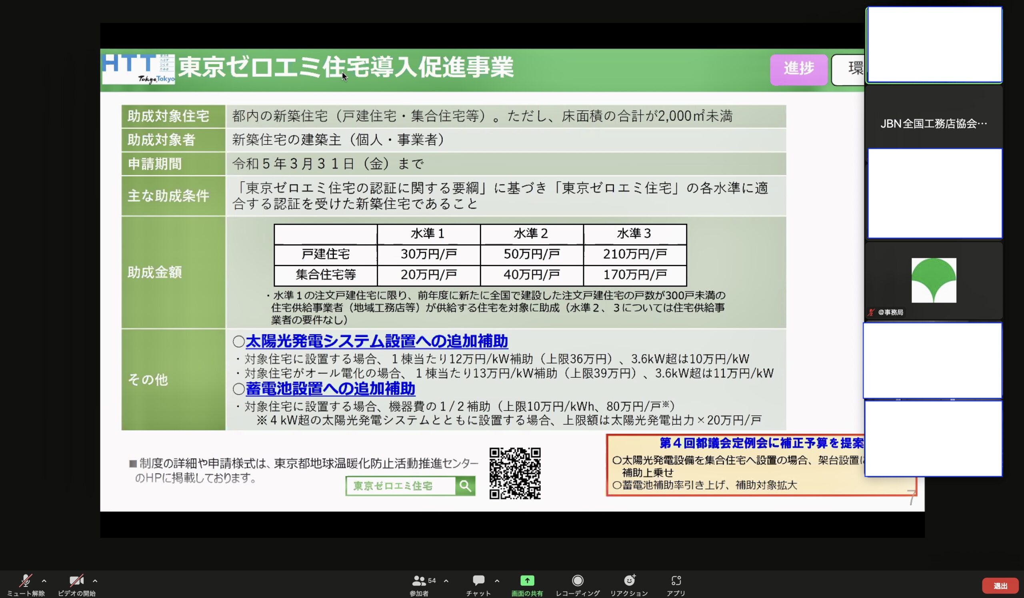Click the 水準３ column header
The image size is (1024, 598).
pyautogui.click(x=635, y=234)
